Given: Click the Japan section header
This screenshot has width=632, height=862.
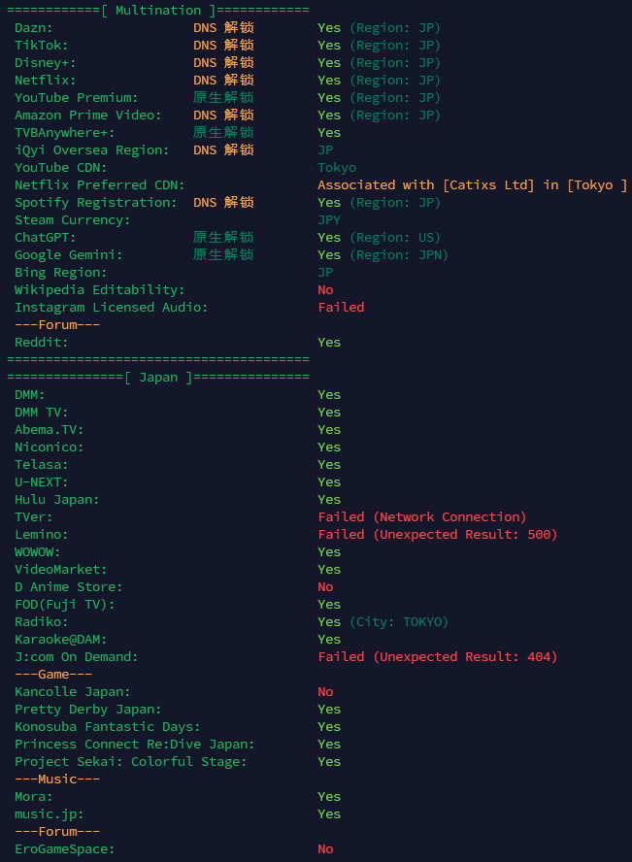Looking at the screenshot, I should coord(158,377).
